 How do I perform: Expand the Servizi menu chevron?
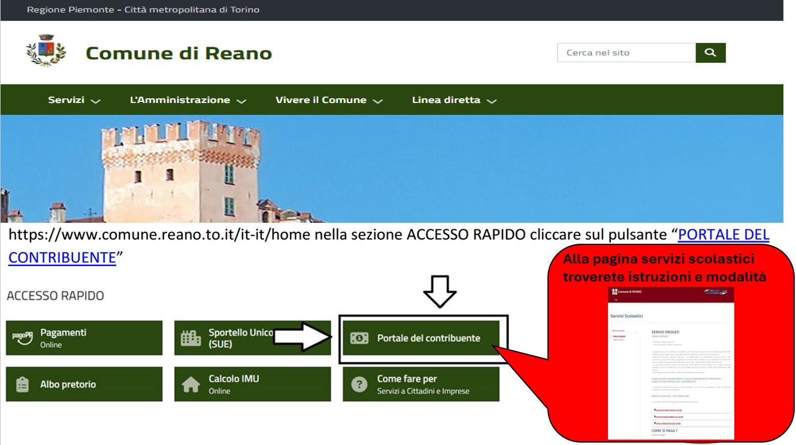[96, 101]
